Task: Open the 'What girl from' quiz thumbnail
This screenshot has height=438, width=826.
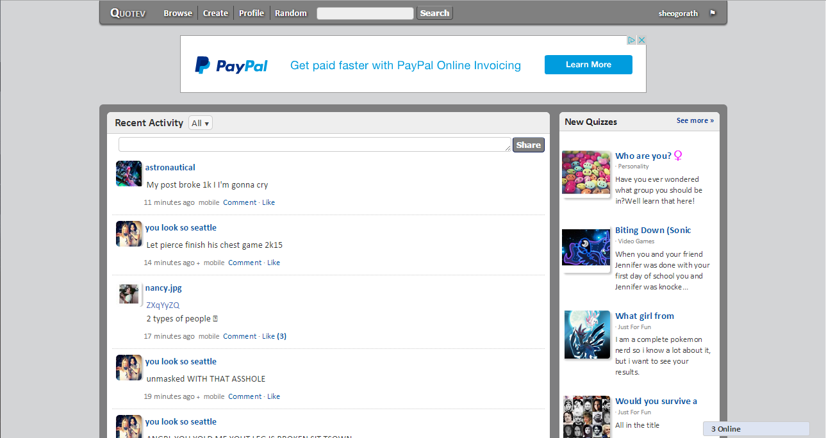Action: (x=587, y=334)
